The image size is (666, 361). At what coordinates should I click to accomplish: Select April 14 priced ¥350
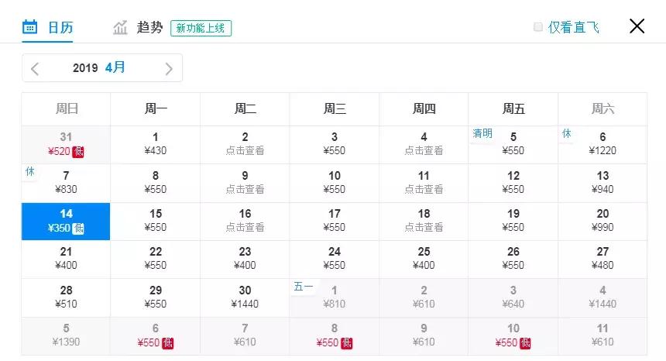(x=66, y=221)
